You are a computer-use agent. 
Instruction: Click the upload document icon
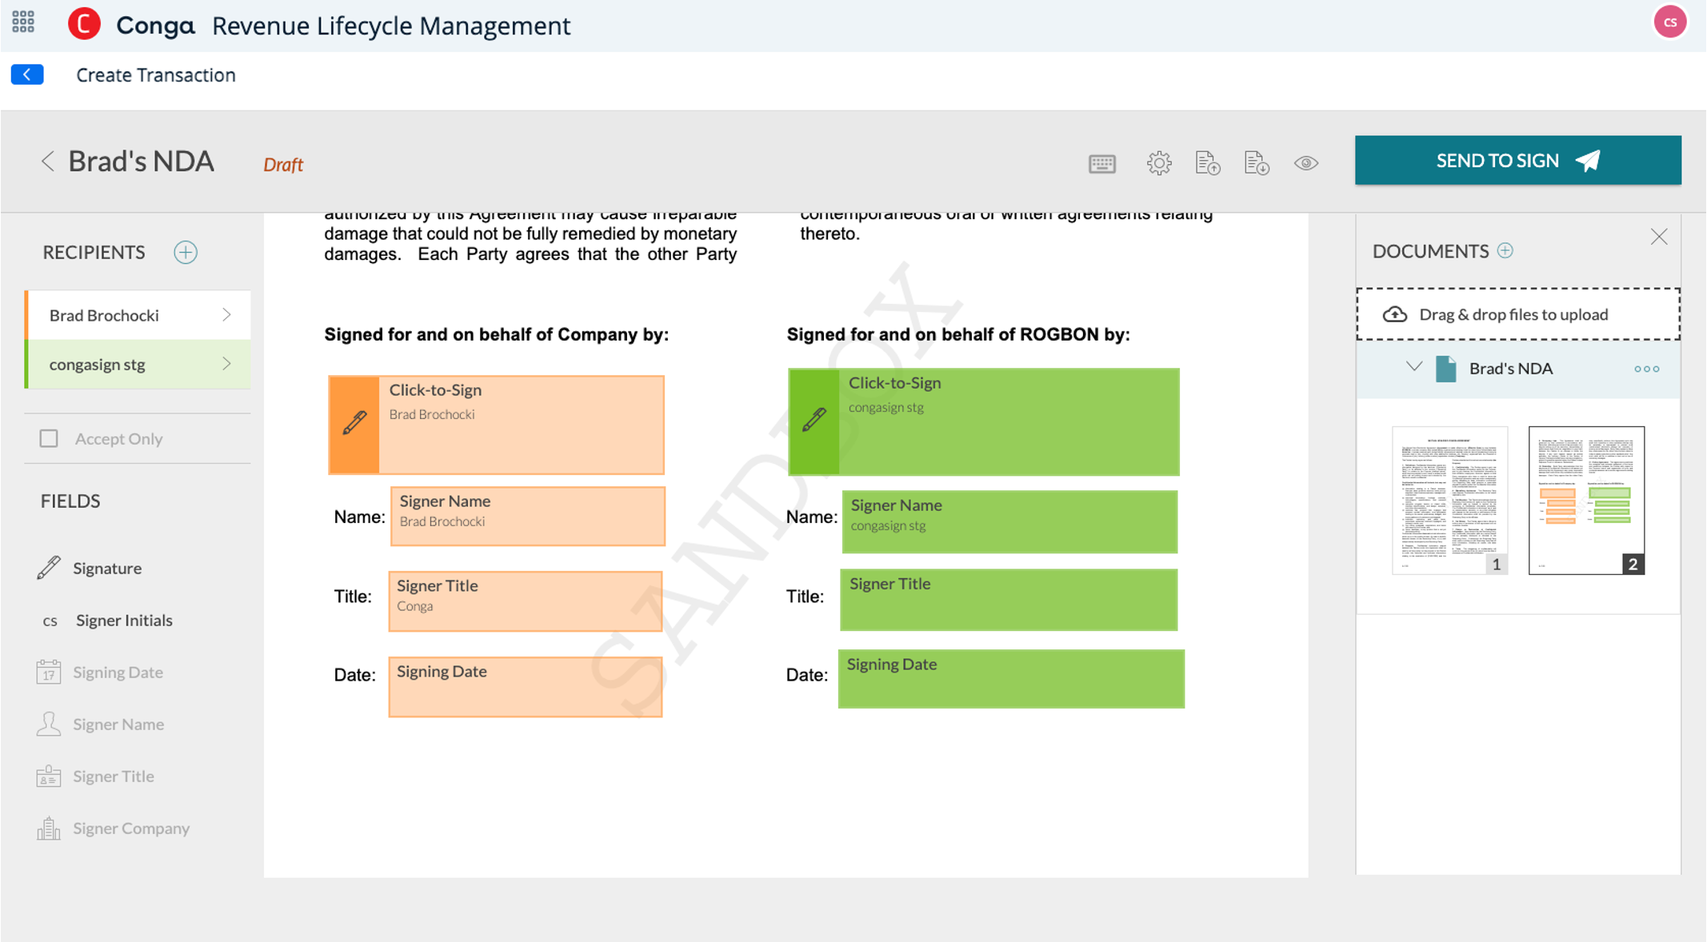tap(1208, 162)
